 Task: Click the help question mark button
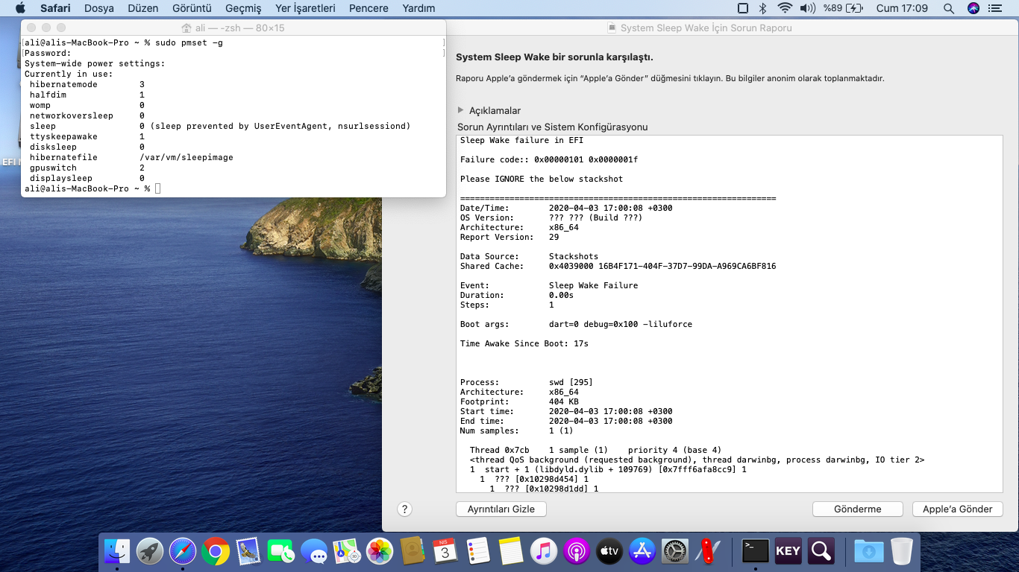click(404, 509)
